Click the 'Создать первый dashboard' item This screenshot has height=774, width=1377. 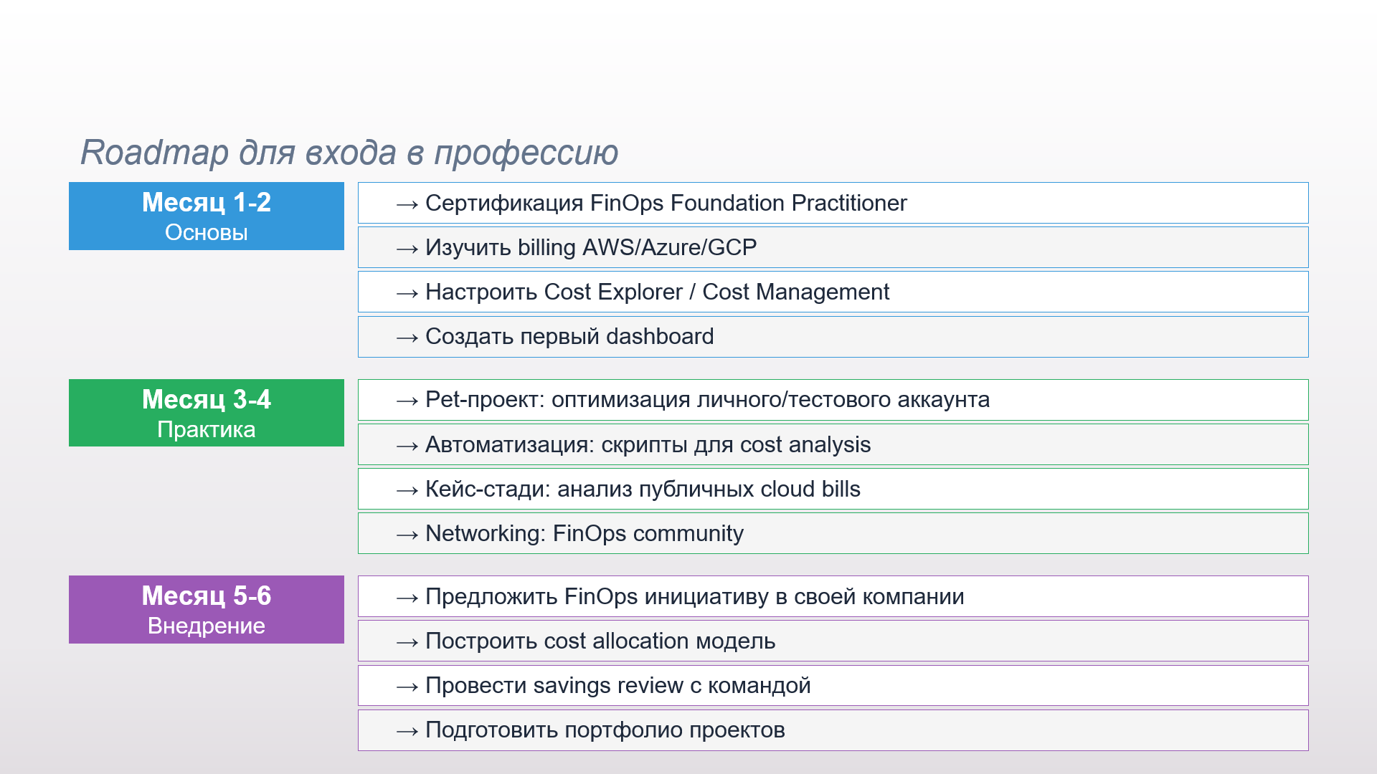point(569,336)
